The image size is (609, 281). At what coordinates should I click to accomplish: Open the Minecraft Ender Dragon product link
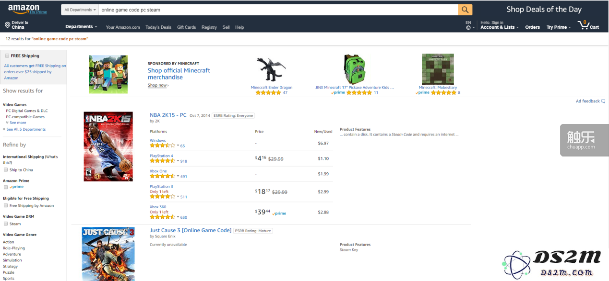(271, 88)
